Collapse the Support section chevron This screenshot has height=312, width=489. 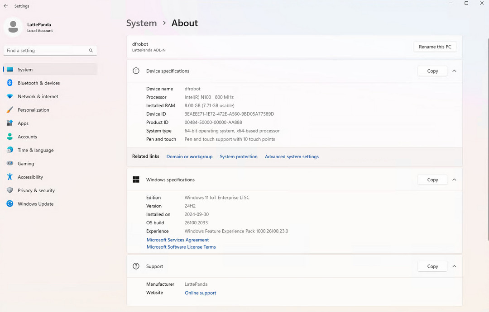(454, 266)
